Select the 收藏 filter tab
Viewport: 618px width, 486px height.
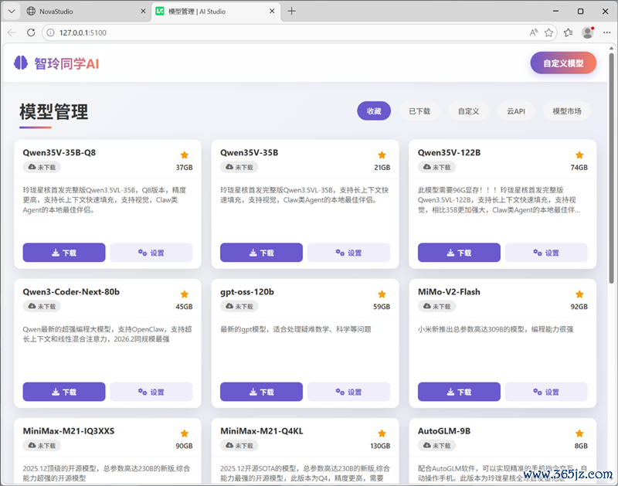pyautogui.click(x=374, y=111)
